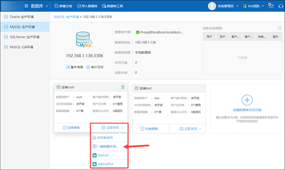Click the 运维root plan title icon
Screen dimensions: 285x170
click(x=58, y=87)
